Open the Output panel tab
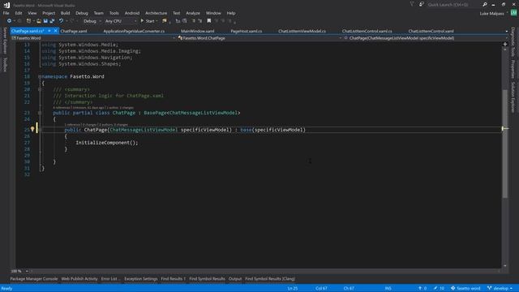 coord(235,279)
